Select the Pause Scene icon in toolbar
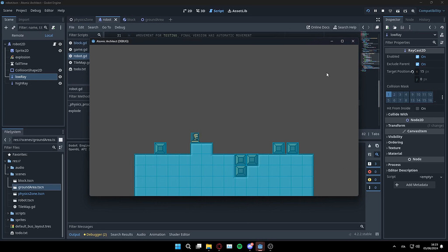Image resolution: width=448 pixels, height=252 pixels. tap(375, 11)
